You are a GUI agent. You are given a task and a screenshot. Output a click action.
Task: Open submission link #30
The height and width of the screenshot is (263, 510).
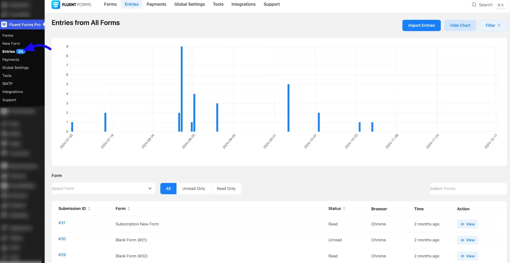click(62, 239)
